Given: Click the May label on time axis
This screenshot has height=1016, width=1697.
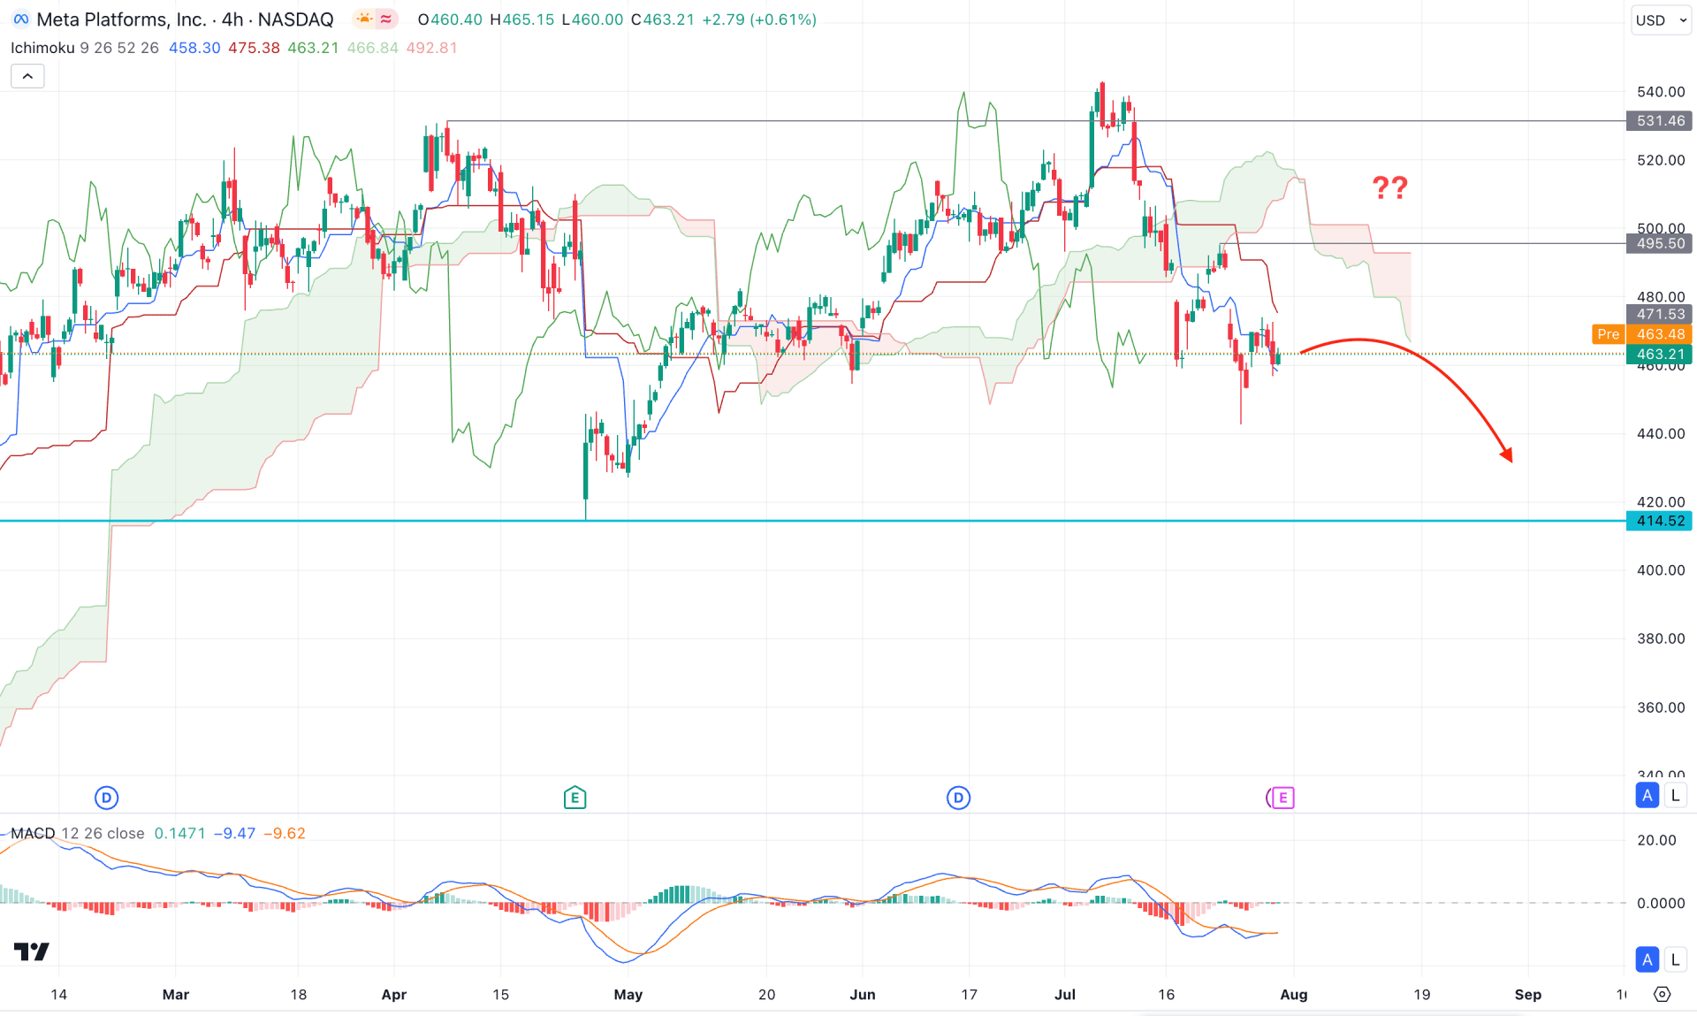Looking at the screenshot, I should click(628, 994).
